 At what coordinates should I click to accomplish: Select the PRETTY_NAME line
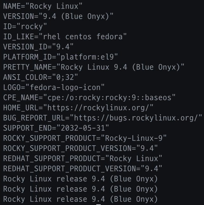coord(94,67)
